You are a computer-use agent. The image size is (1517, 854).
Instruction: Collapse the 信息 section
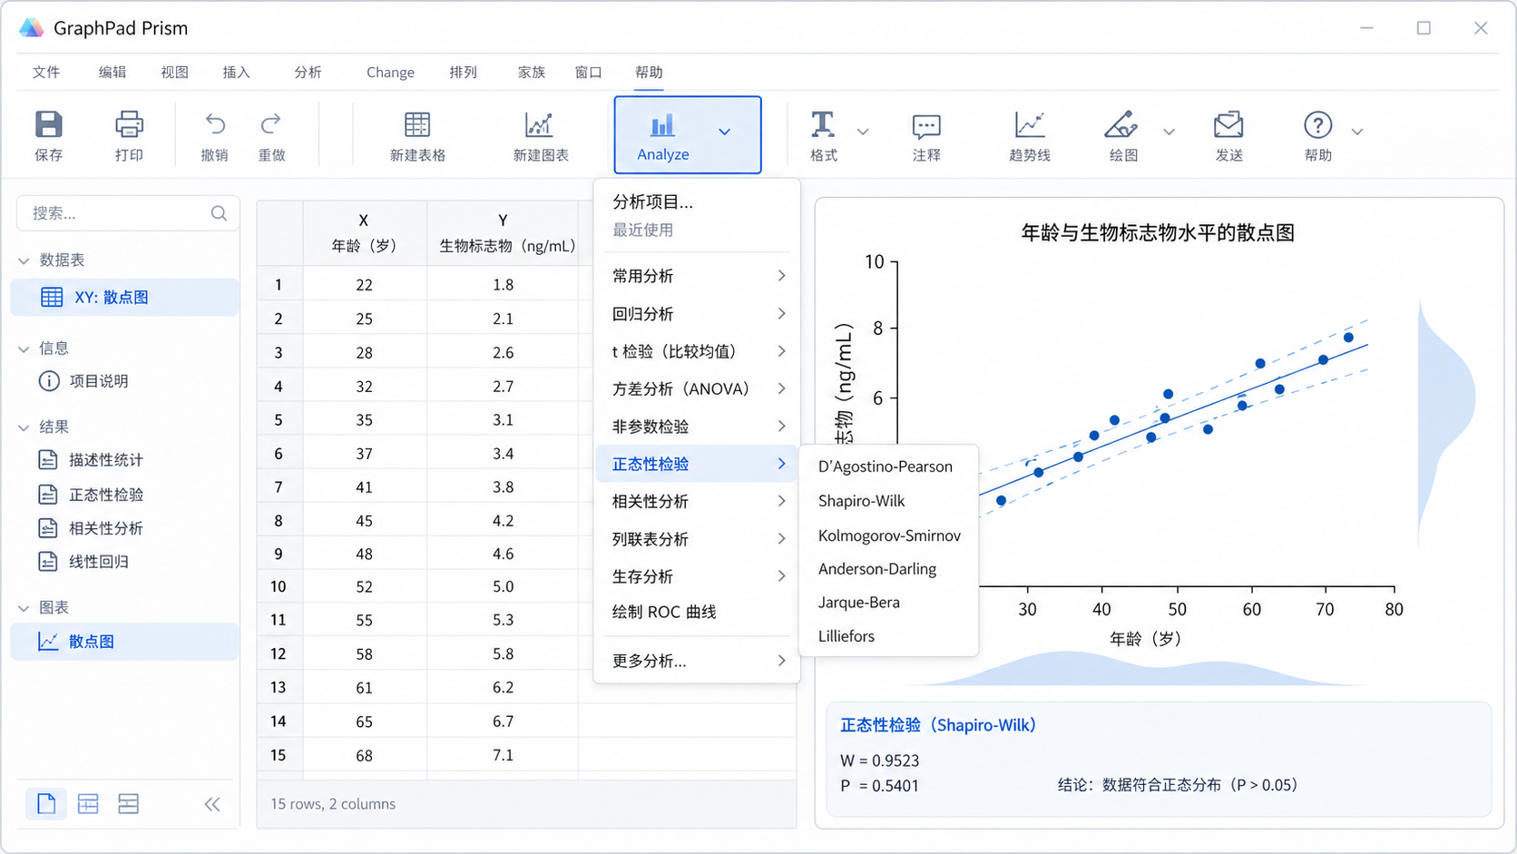[x=24, y=348]
